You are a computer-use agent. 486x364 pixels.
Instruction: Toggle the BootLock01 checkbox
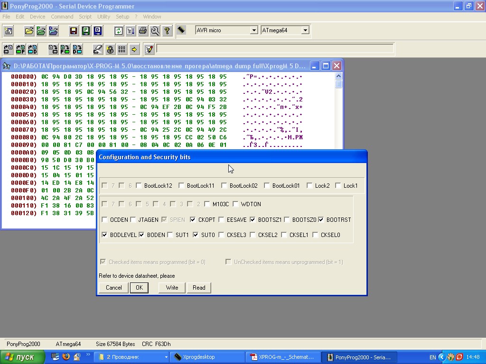point(267,185)
